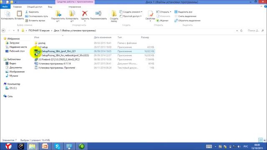Image resolution: width=267 pixels, height=150 pixels.
Task: Sort by Дата изменения column
Action: point(103,37)
